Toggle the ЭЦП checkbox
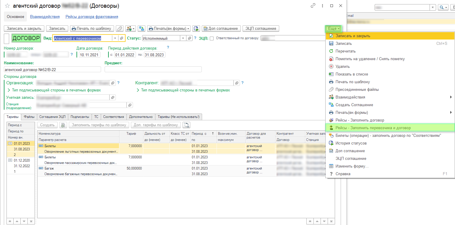 click(212, 38)
